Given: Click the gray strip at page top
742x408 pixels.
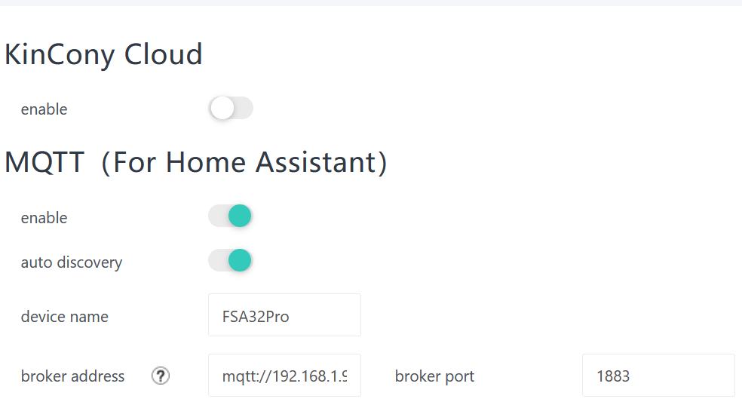Looking at the screenshot, I should pyautogui.click(x=371, y=3).
